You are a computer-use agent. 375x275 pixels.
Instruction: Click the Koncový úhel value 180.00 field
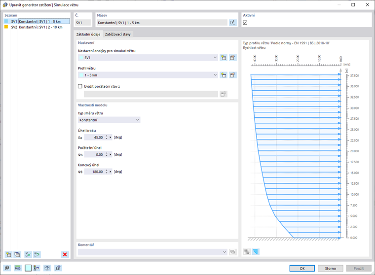click(x=95, y=172)
